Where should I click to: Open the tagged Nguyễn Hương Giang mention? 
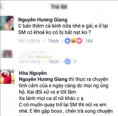tap(43, 79)
